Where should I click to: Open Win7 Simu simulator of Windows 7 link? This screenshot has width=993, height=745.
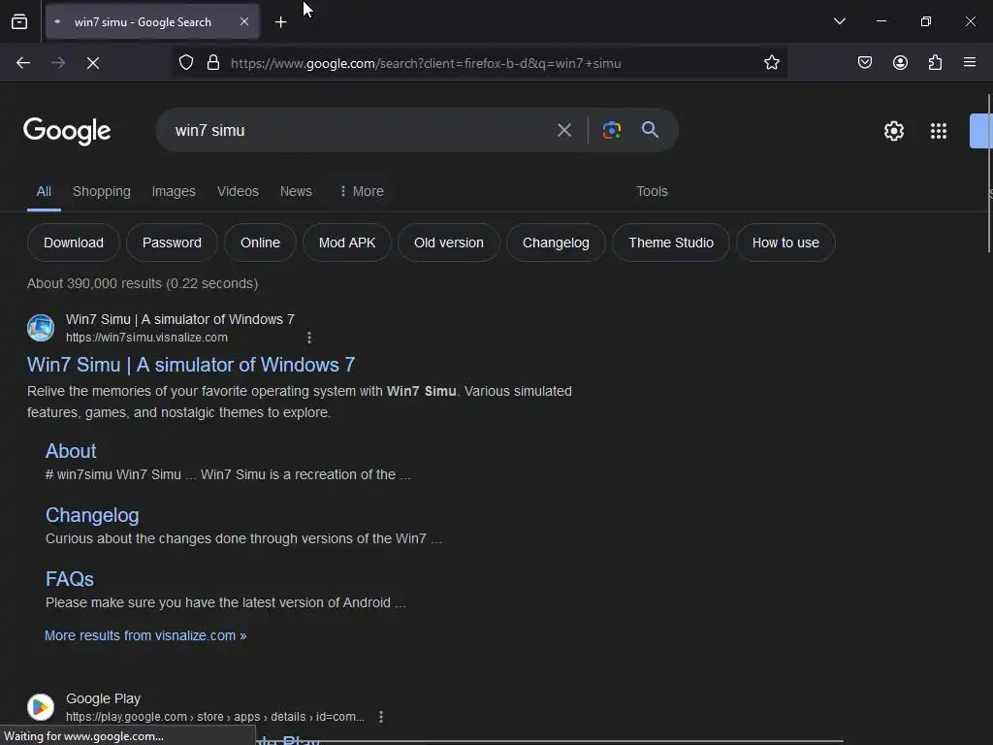tap(191, 365)
